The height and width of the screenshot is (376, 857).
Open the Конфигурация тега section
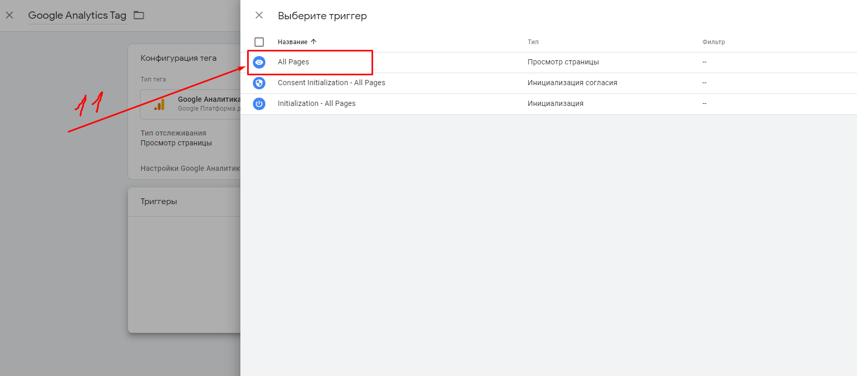tap(178, 58)
